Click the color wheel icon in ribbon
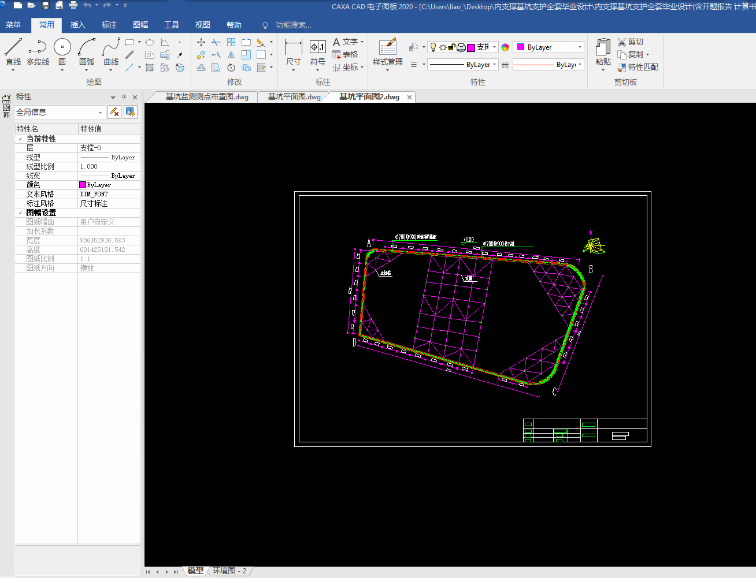 pyautogui.click(x=505, y=47)
